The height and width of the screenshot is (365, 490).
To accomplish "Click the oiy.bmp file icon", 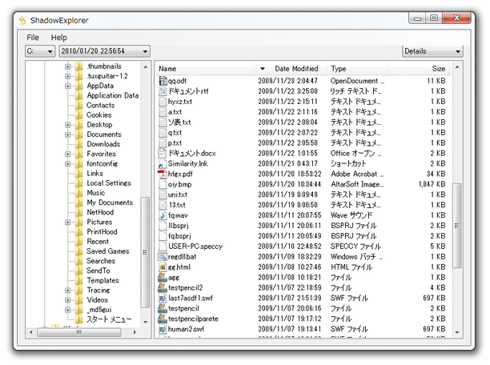I will pyautogui.click(x=163, y=184).
